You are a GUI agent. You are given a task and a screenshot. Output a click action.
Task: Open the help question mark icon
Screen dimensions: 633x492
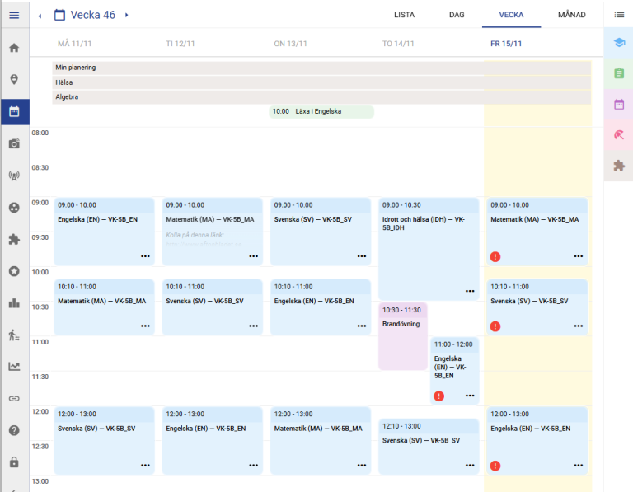pyautogui.click(x=14, y=430)
